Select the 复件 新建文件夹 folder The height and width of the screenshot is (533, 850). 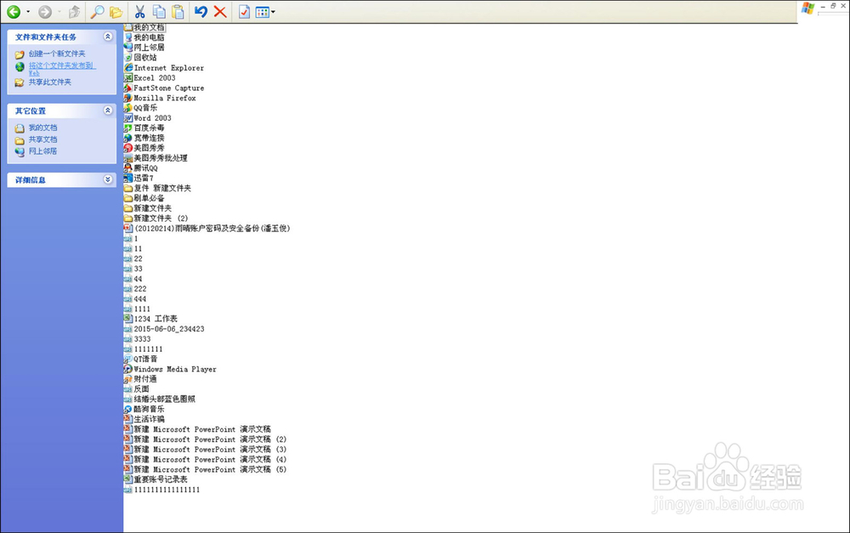point(158,188)
